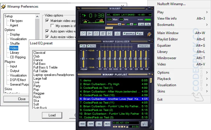Toggle Auto open video window checkbox
This screenshot has height=130, width=211.
tap(47, 31)
